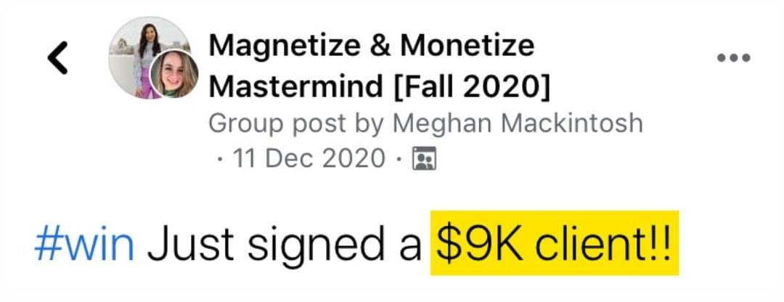This screenshot has width=784, height=302.
Task: Open the Magnetize & Monetize group title
Action: [x=372, y=46]
